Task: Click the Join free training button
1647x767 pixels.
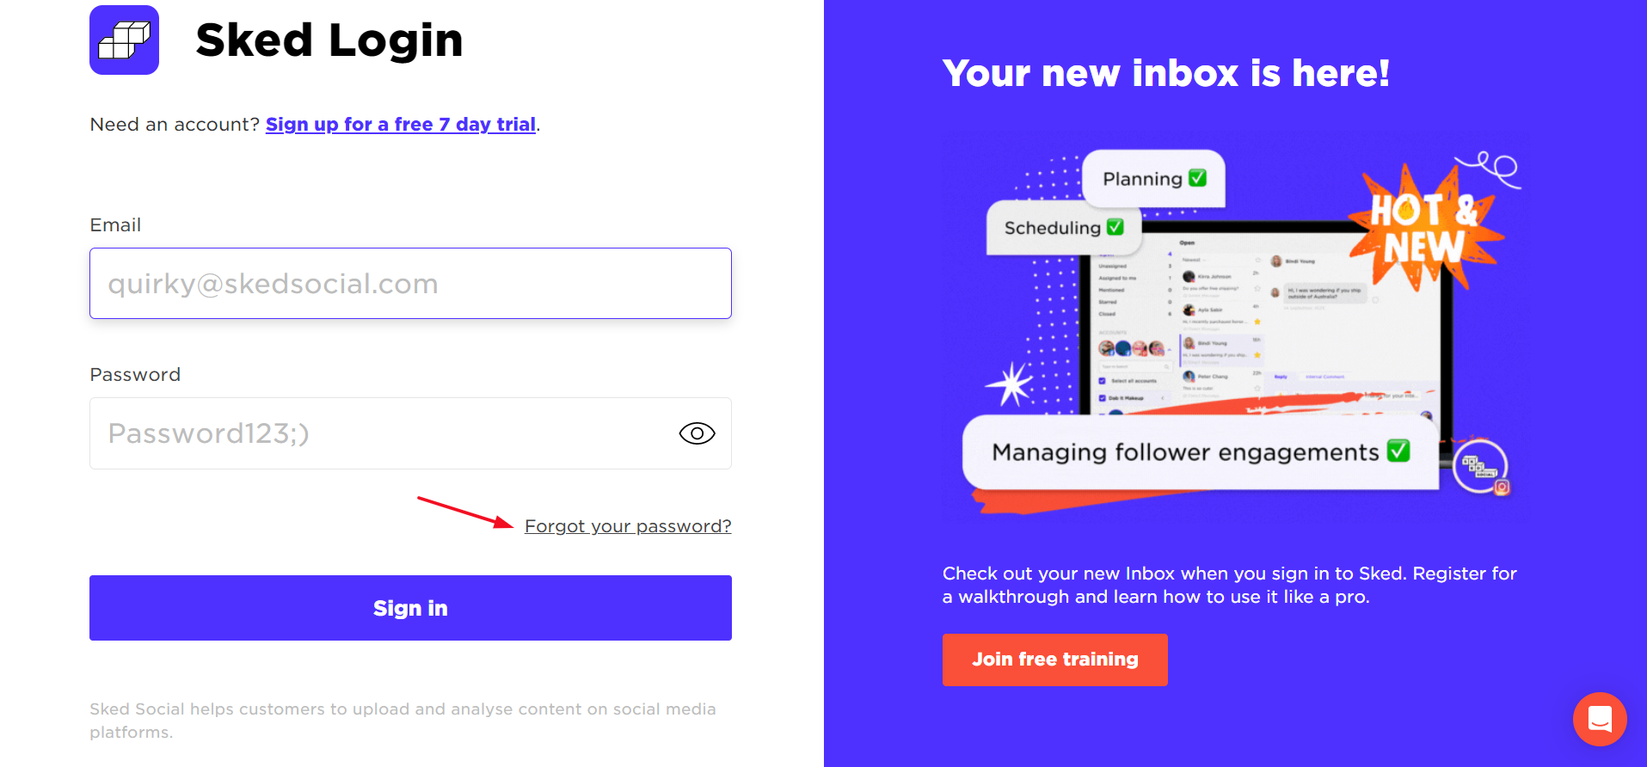Action: (x=1055, y=660)
